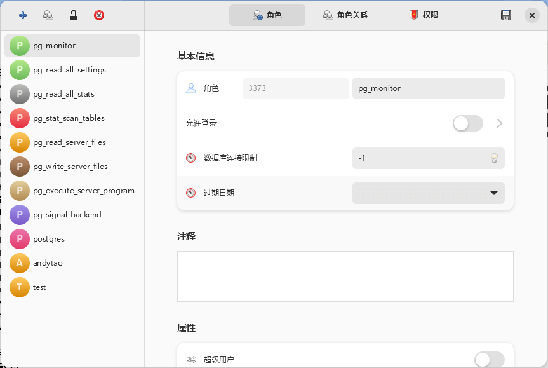
Task: Click the red delete role icon
Action: click(x=98, y=15)
